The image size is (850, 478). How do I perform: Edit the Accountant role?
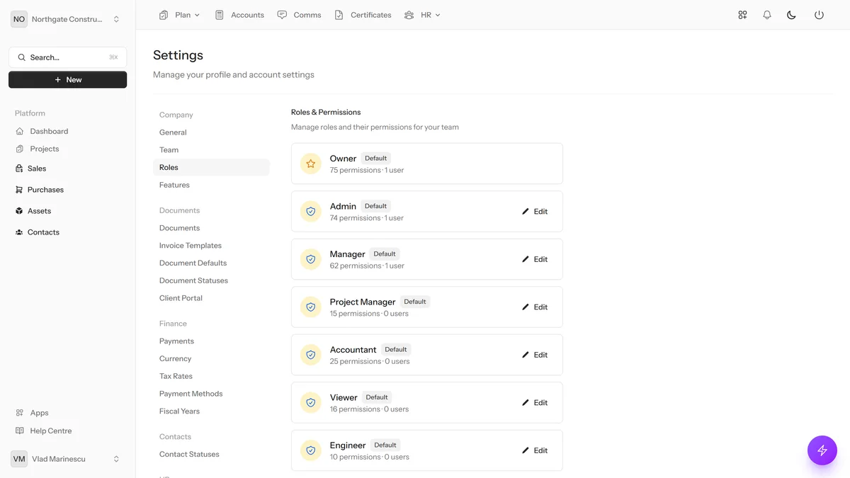point(535,355)
